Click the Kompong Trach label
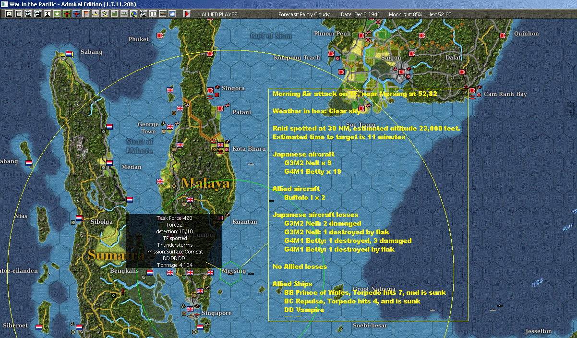Screen dimensions: 577x338 [297, 58]
